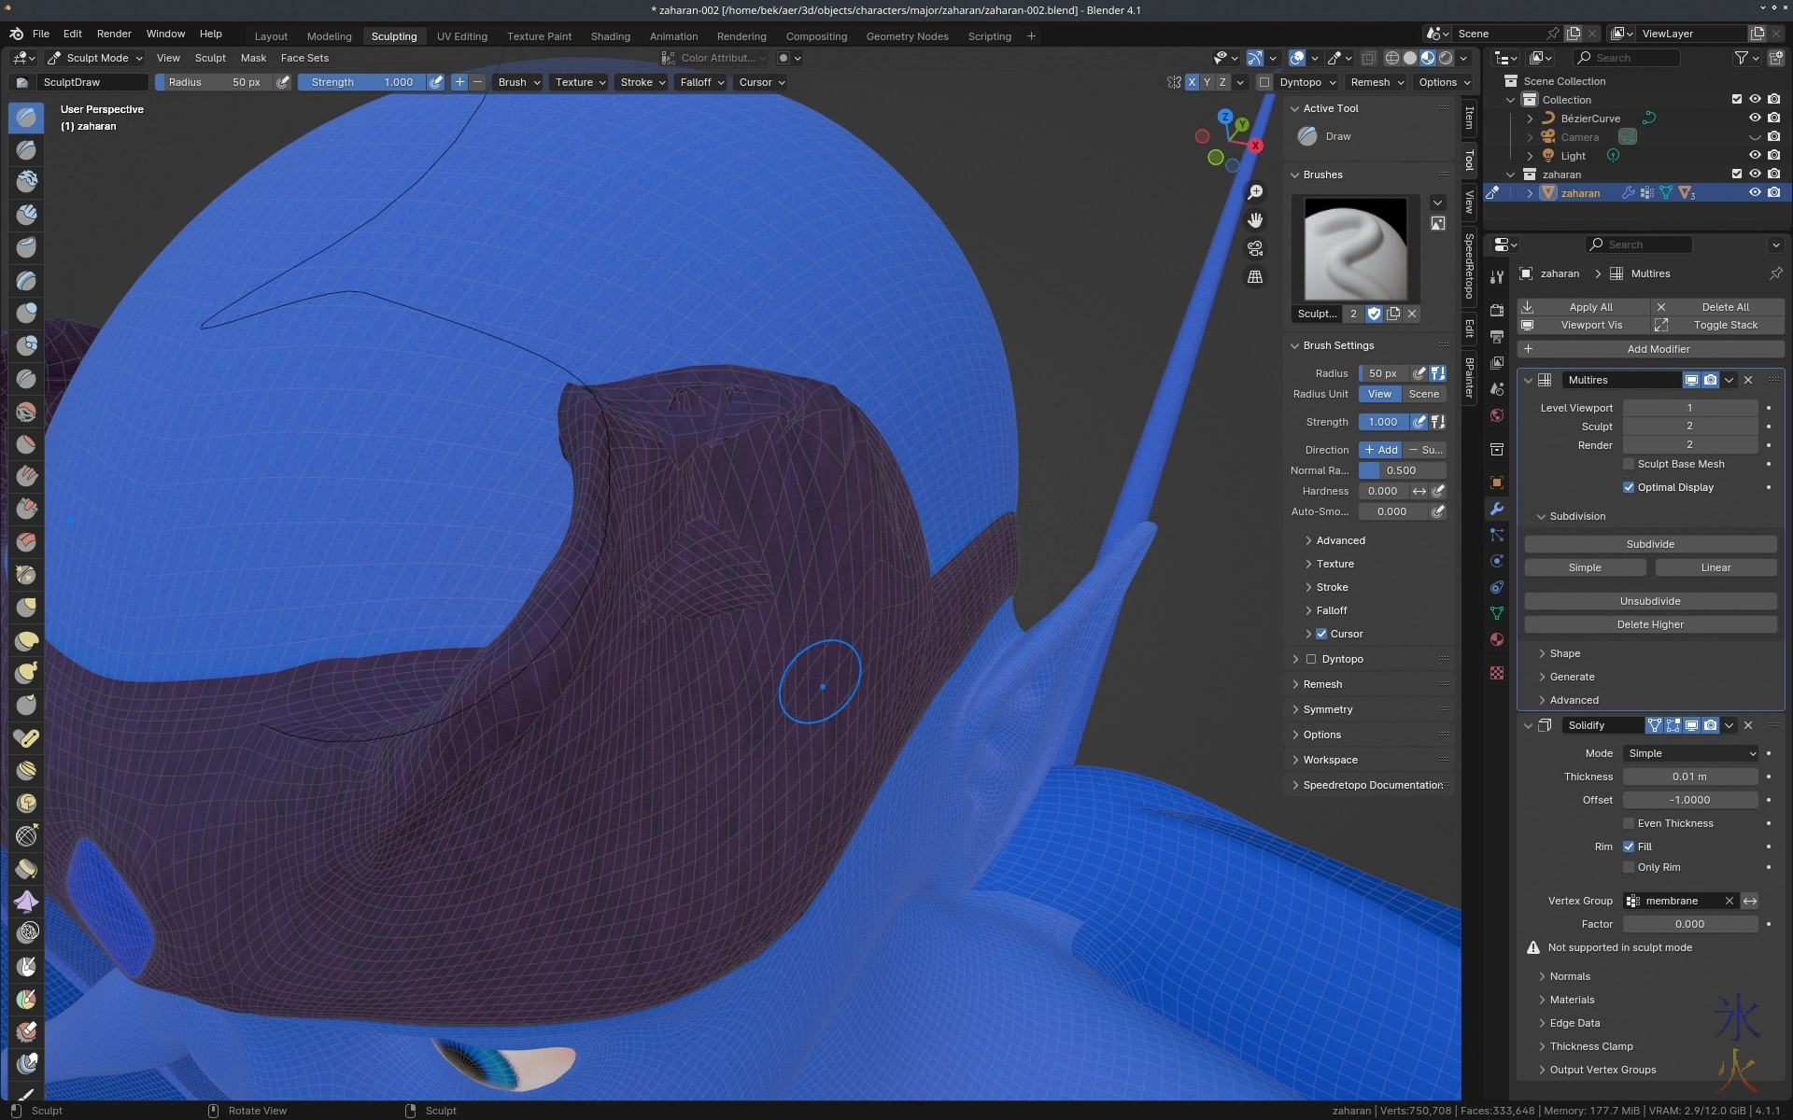Viewport: 1793px width, 1120px height.
Task: Hide Light object with eye icon
Action: click(x=1755, y=156)
